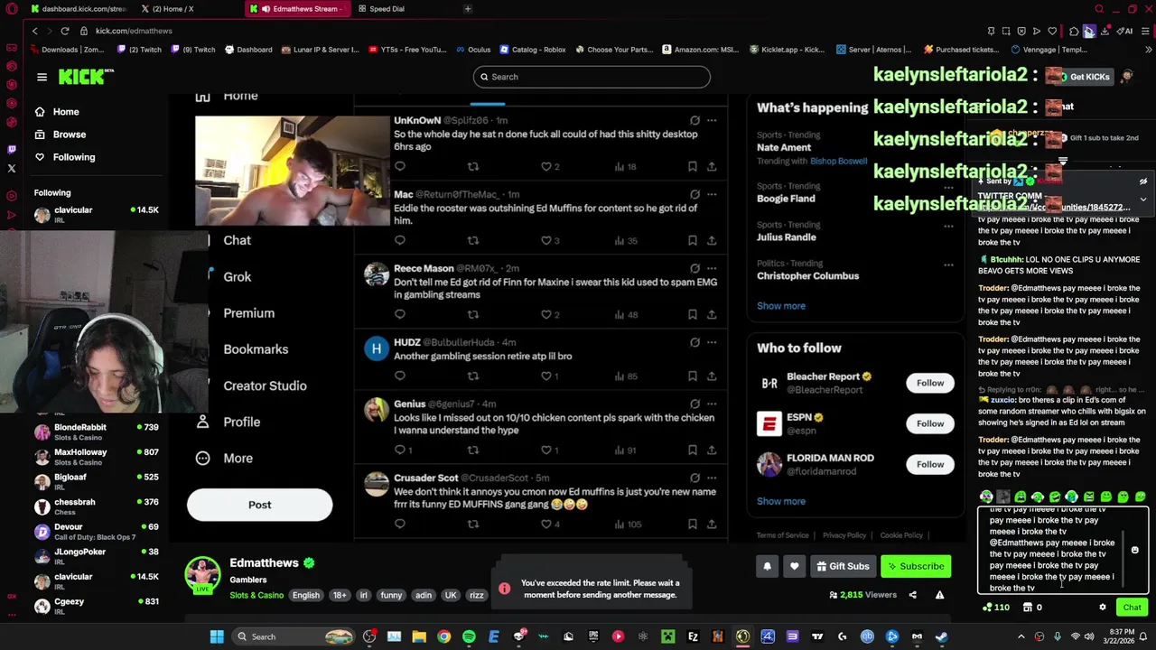Open chessbrah channel in Following list
1156x650 pixels.
point(97,507)
